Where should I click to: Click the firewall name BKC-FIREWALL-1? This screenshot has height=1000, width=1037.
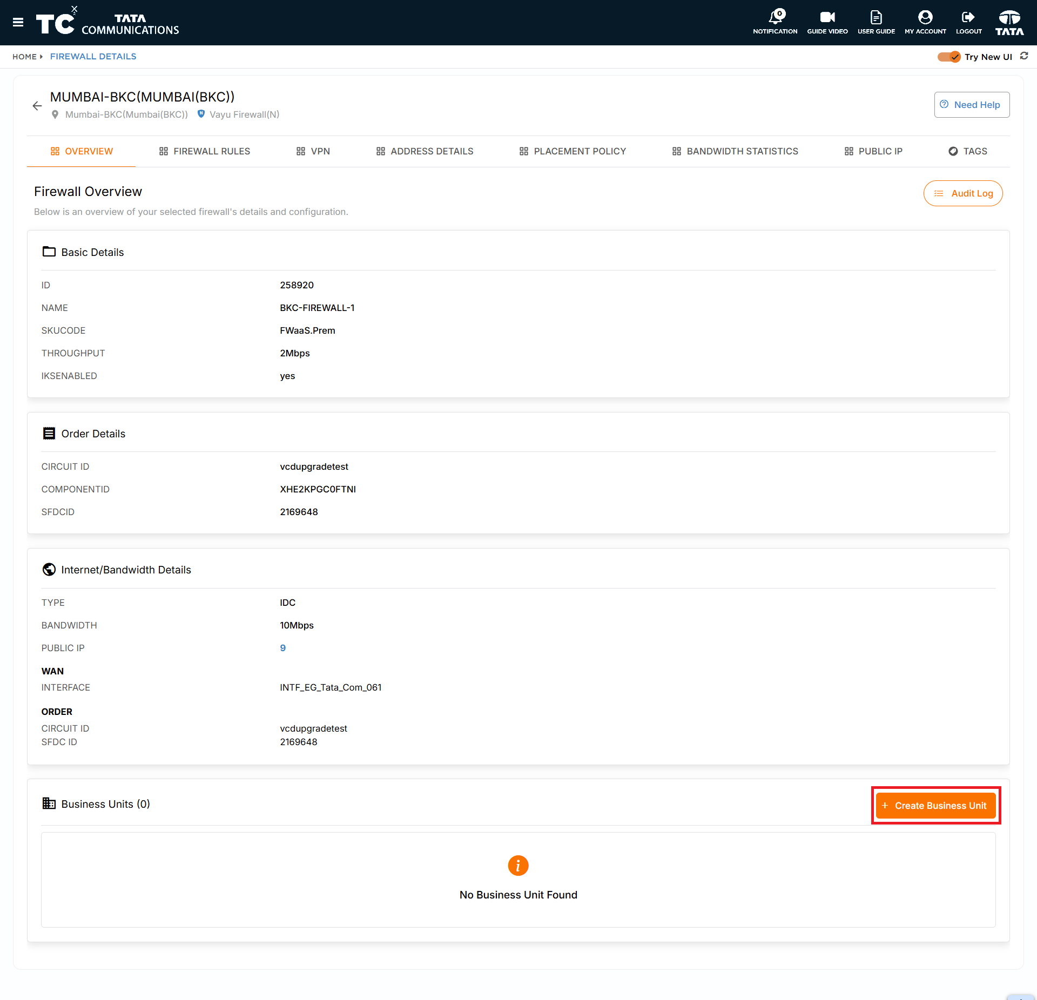[x=317, y=308]
